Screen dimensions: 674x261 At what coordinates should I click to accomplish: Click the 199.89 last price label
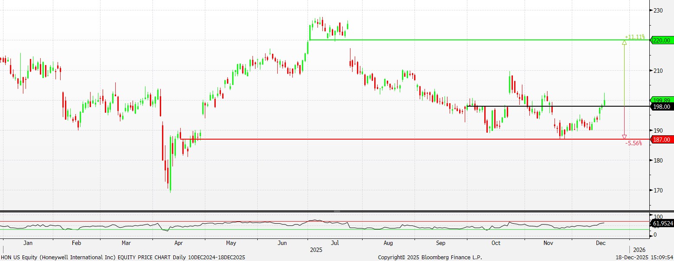[661, 100]
